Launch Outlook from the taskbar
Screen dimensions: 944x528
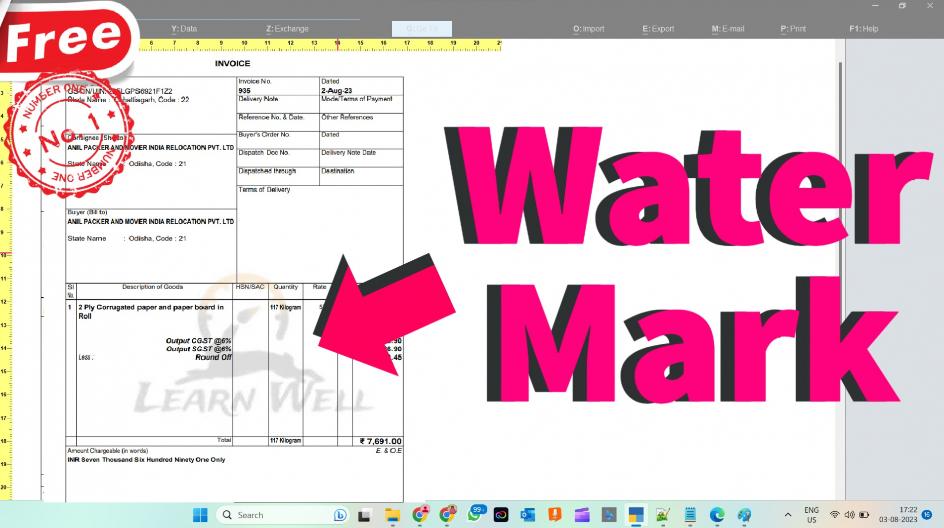528,515
